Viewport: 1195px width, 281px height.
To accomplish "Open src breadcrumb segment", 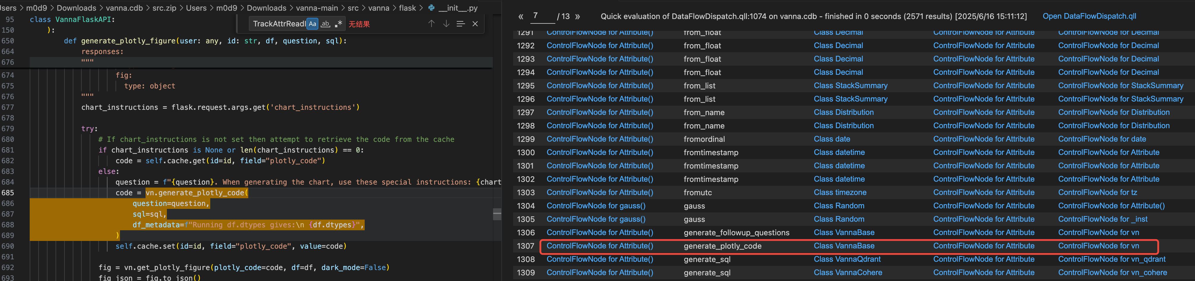I will [353, 8].
